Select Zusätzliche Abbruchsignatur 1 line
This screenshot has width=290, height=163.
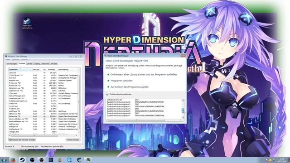coord(135,102)
